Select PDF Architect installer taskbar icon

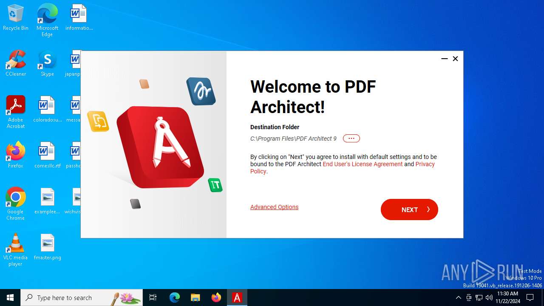click(x=237, y=297)
